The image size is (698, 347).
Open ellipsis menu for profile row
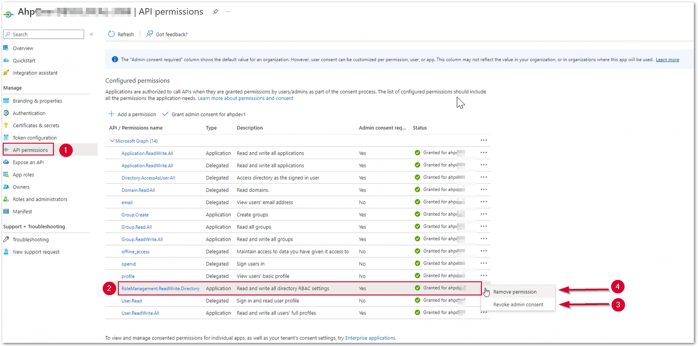(x=484, y=275)
